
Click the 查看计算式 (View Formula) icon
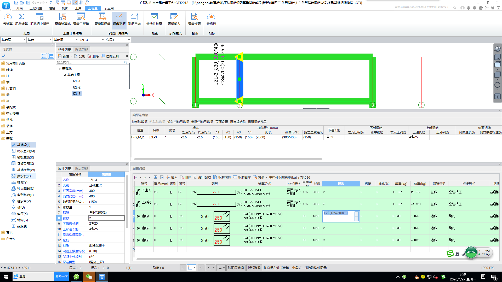click(x=62, y=19)
